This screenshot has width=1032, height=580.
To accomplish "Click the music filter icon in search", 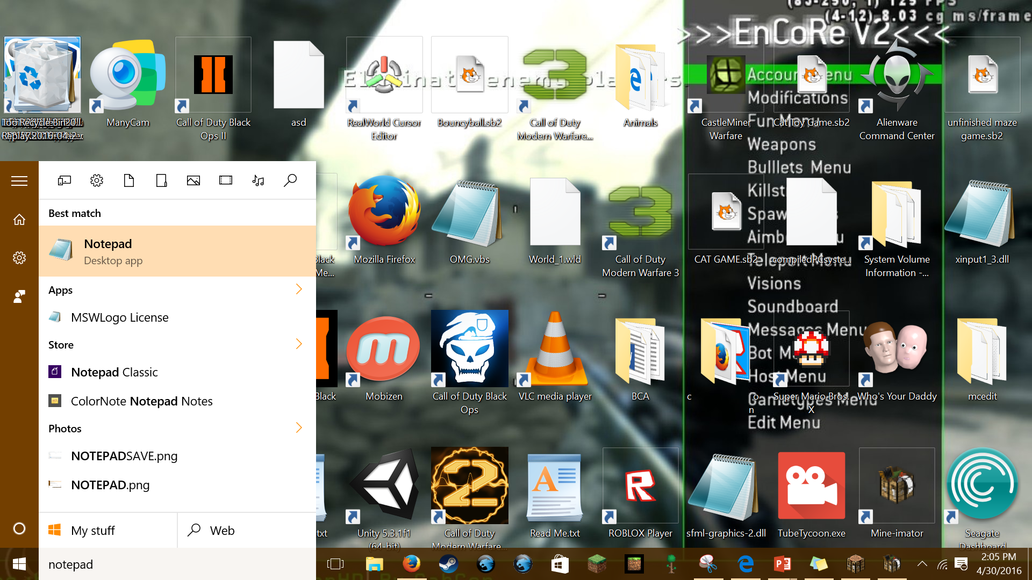I will click(x=258, y=180).
